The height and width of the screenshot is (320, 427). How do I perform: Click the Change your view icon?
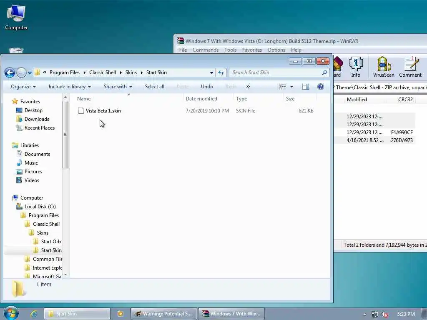tap(283, 87)
